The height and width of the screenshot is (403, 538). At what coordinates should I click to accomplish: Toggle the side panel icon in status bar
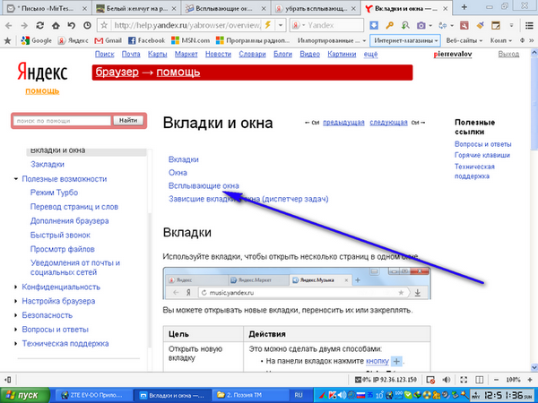click(7, 380)
